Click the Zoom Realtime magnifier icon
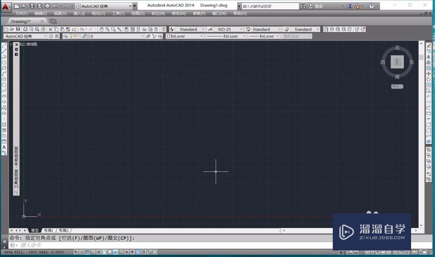The width and height of the screenshot is (435, 257). [107, 29]
